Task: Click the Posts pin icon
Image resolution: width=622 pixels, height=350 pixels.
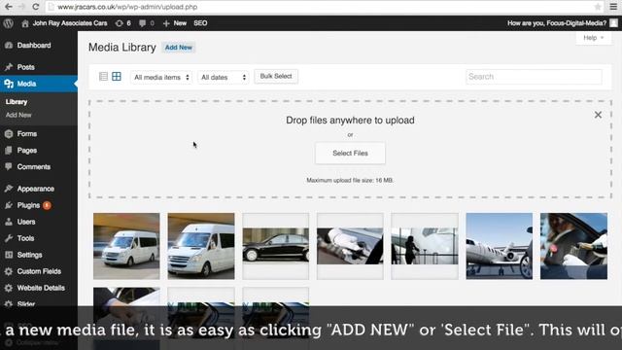Action: [x=9, y=67]
